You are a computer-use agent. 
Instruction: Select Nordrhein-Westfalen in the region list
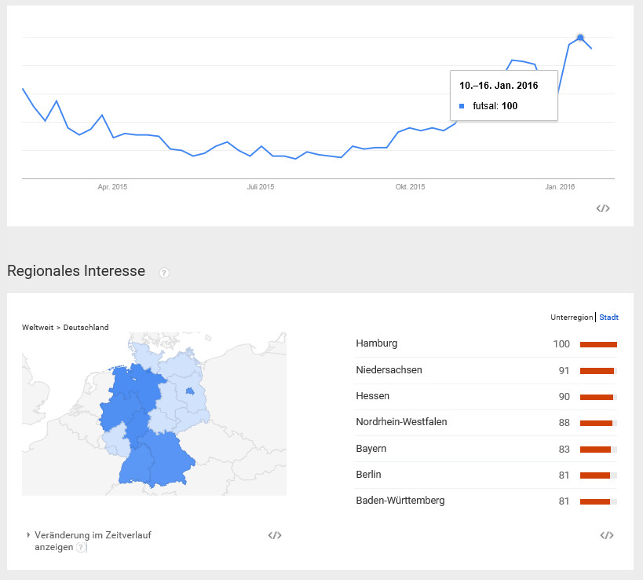[x=401, y=422]
